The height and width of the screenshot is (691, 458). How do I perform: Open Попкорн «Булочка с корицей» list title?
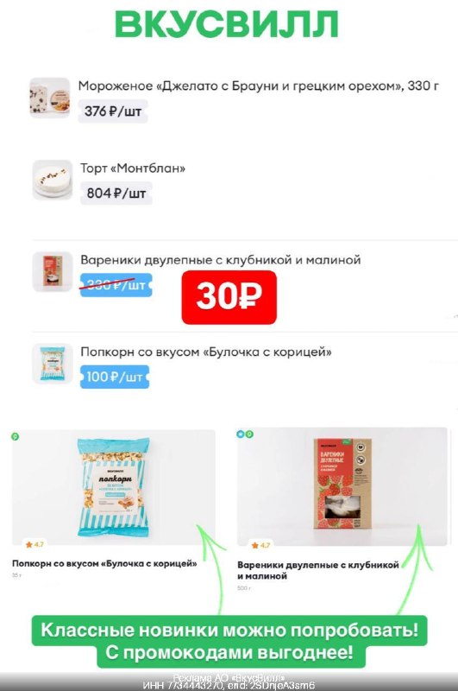[x=206, y=352]
